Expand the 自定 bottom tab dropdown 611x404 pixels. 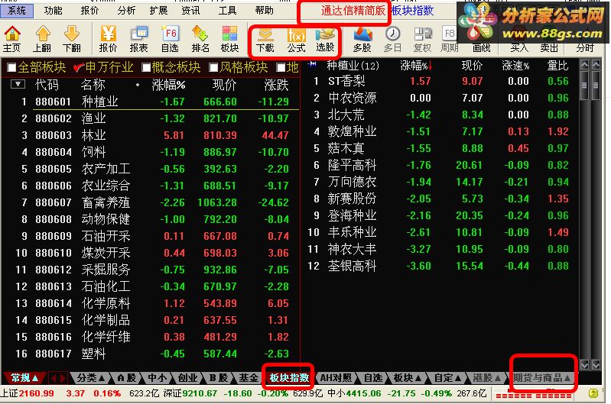458,378
